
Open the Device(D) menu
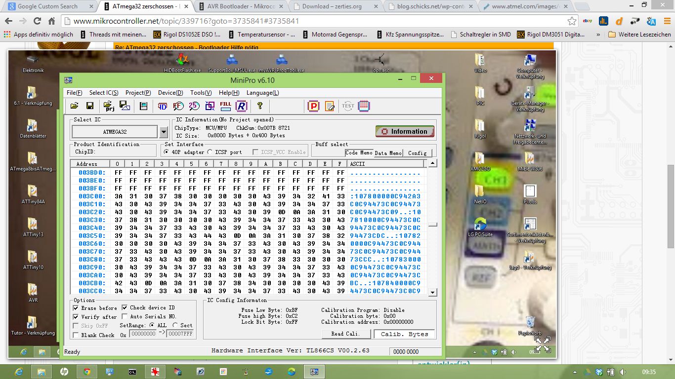coord(170,92)
